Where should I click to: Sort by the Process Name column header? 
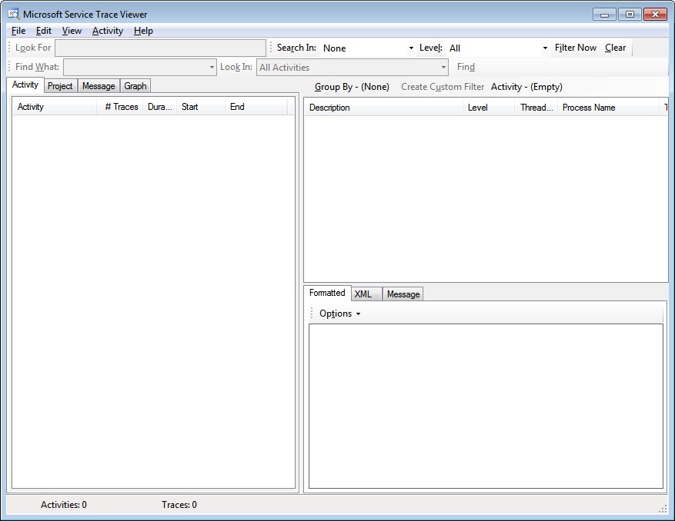(608, 108)
